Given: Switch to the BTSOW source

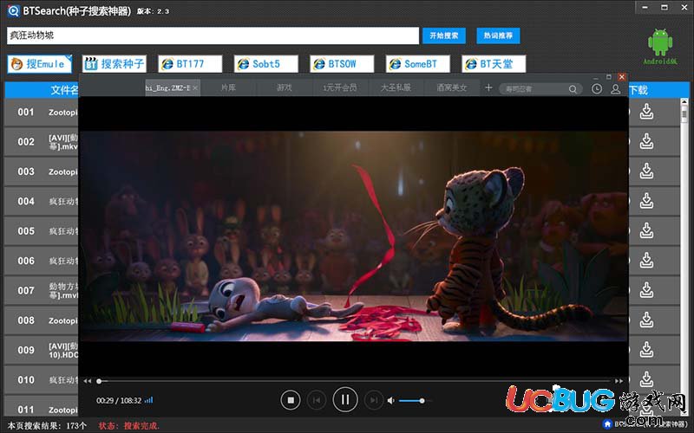Looking at the screenshot, I should coord(342,63).
